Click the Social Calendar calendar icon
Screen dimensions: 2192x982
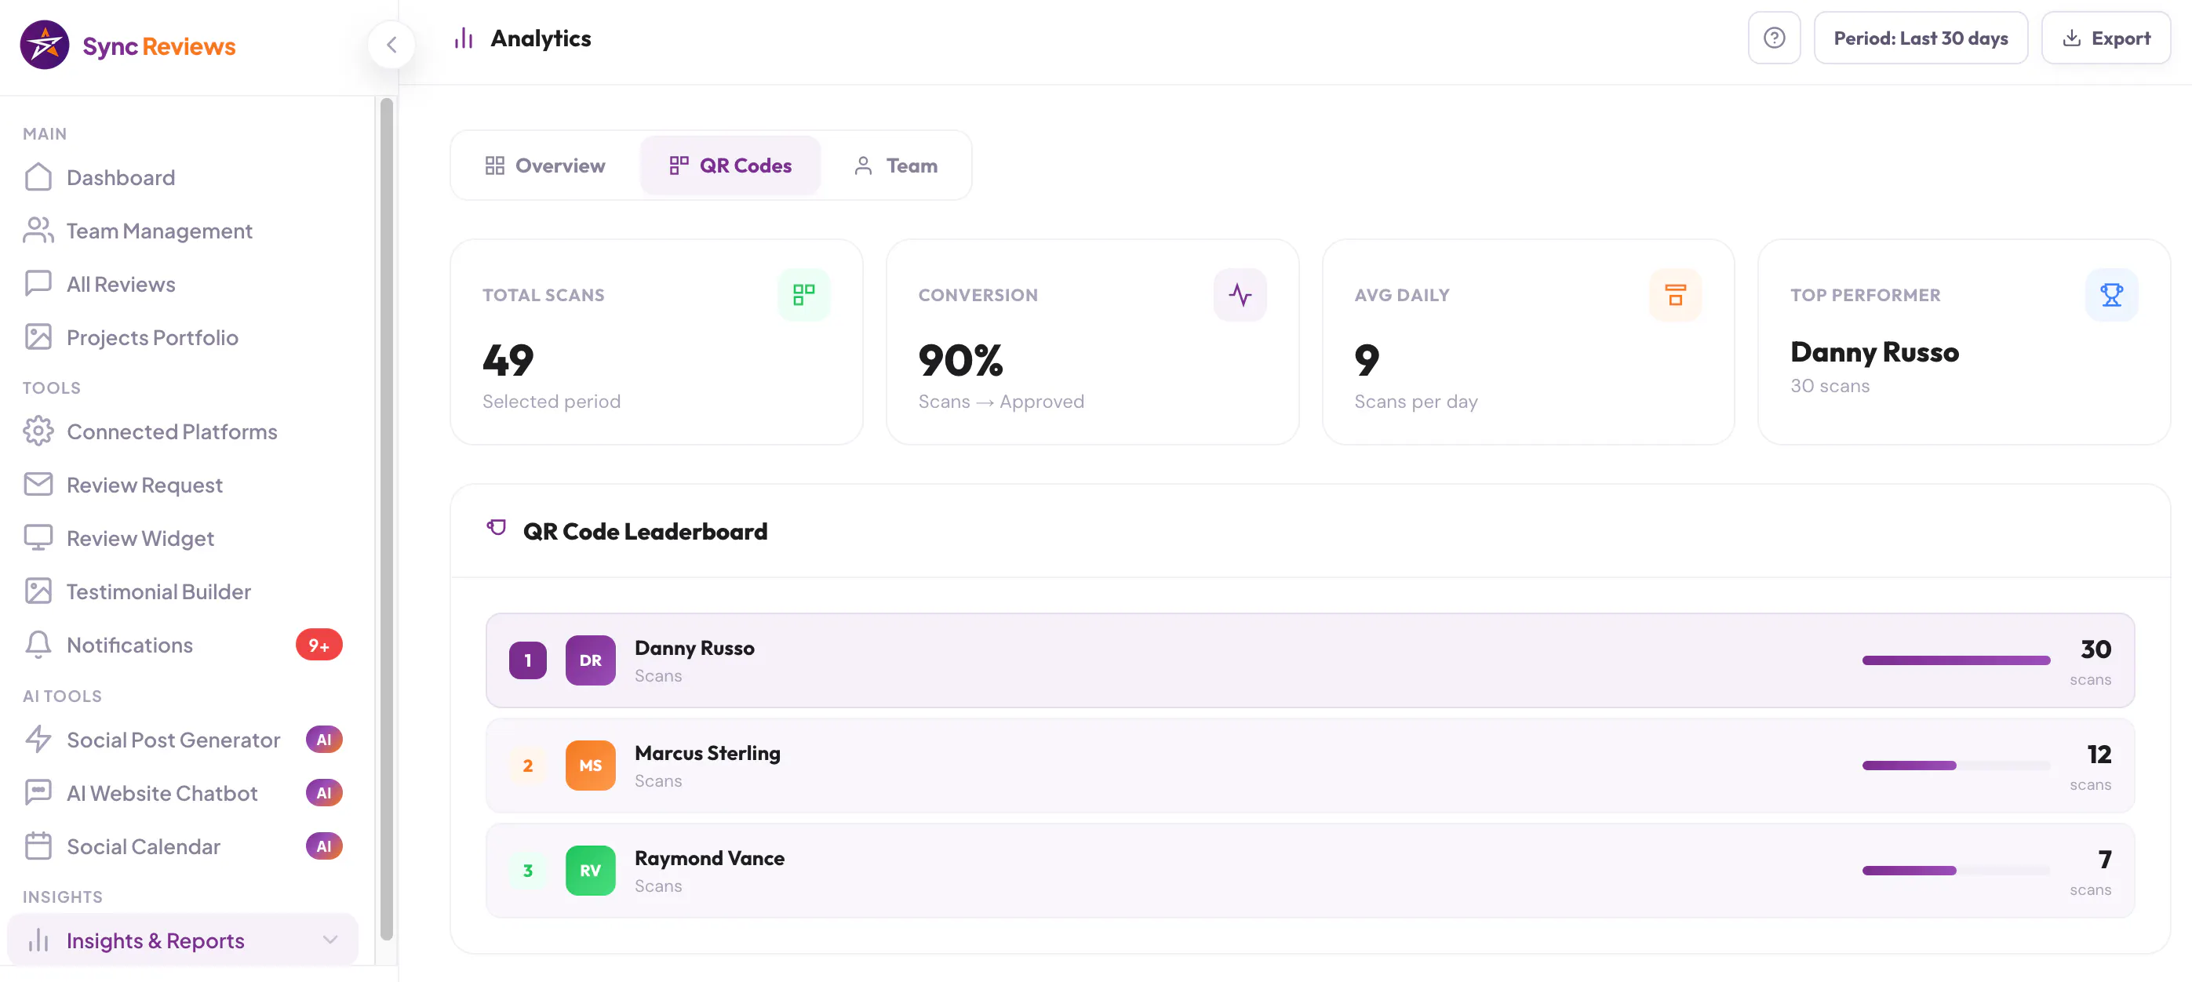[38, 846]
